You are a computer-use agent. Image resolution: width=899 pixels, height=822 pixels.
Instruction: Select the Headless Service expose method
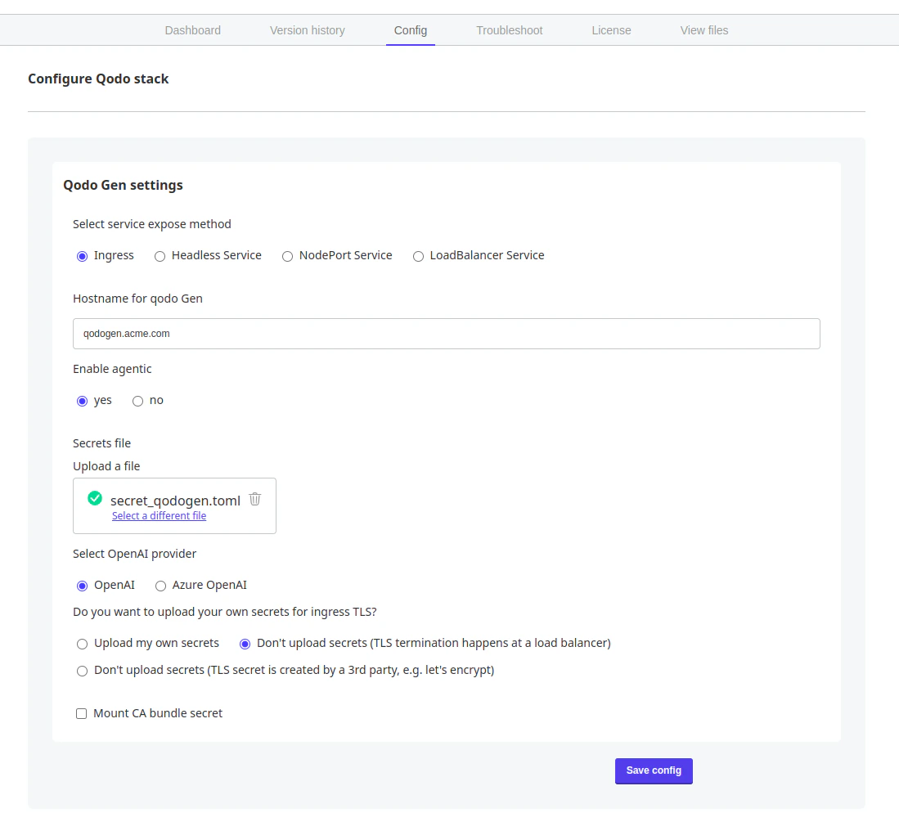click(160, 256)
